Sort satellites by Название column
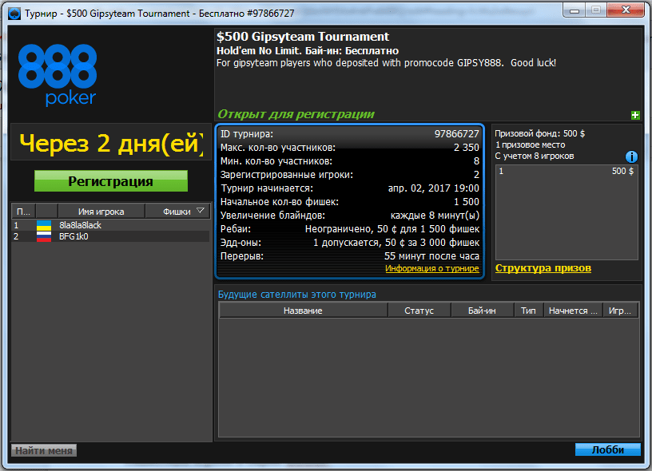Screen dimensions: 652x471 click(303, 311)
